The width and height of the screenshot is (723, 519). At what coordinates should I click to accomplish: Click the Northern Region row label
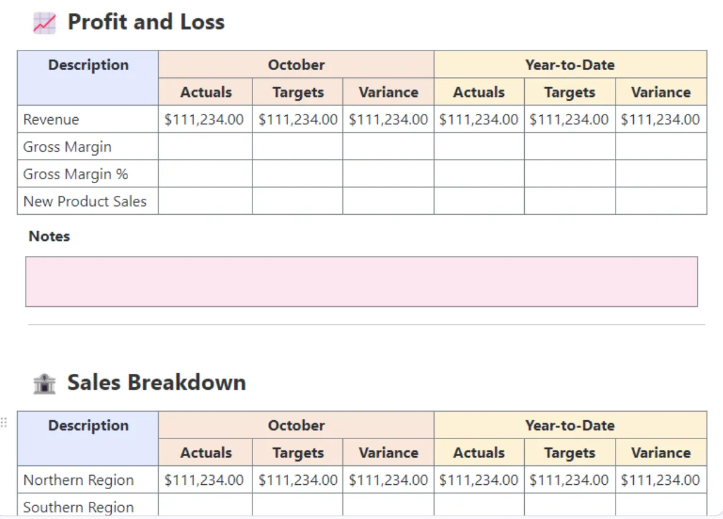point(78,481)
